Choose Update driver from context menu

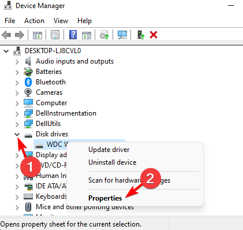(x=109, y=150)
